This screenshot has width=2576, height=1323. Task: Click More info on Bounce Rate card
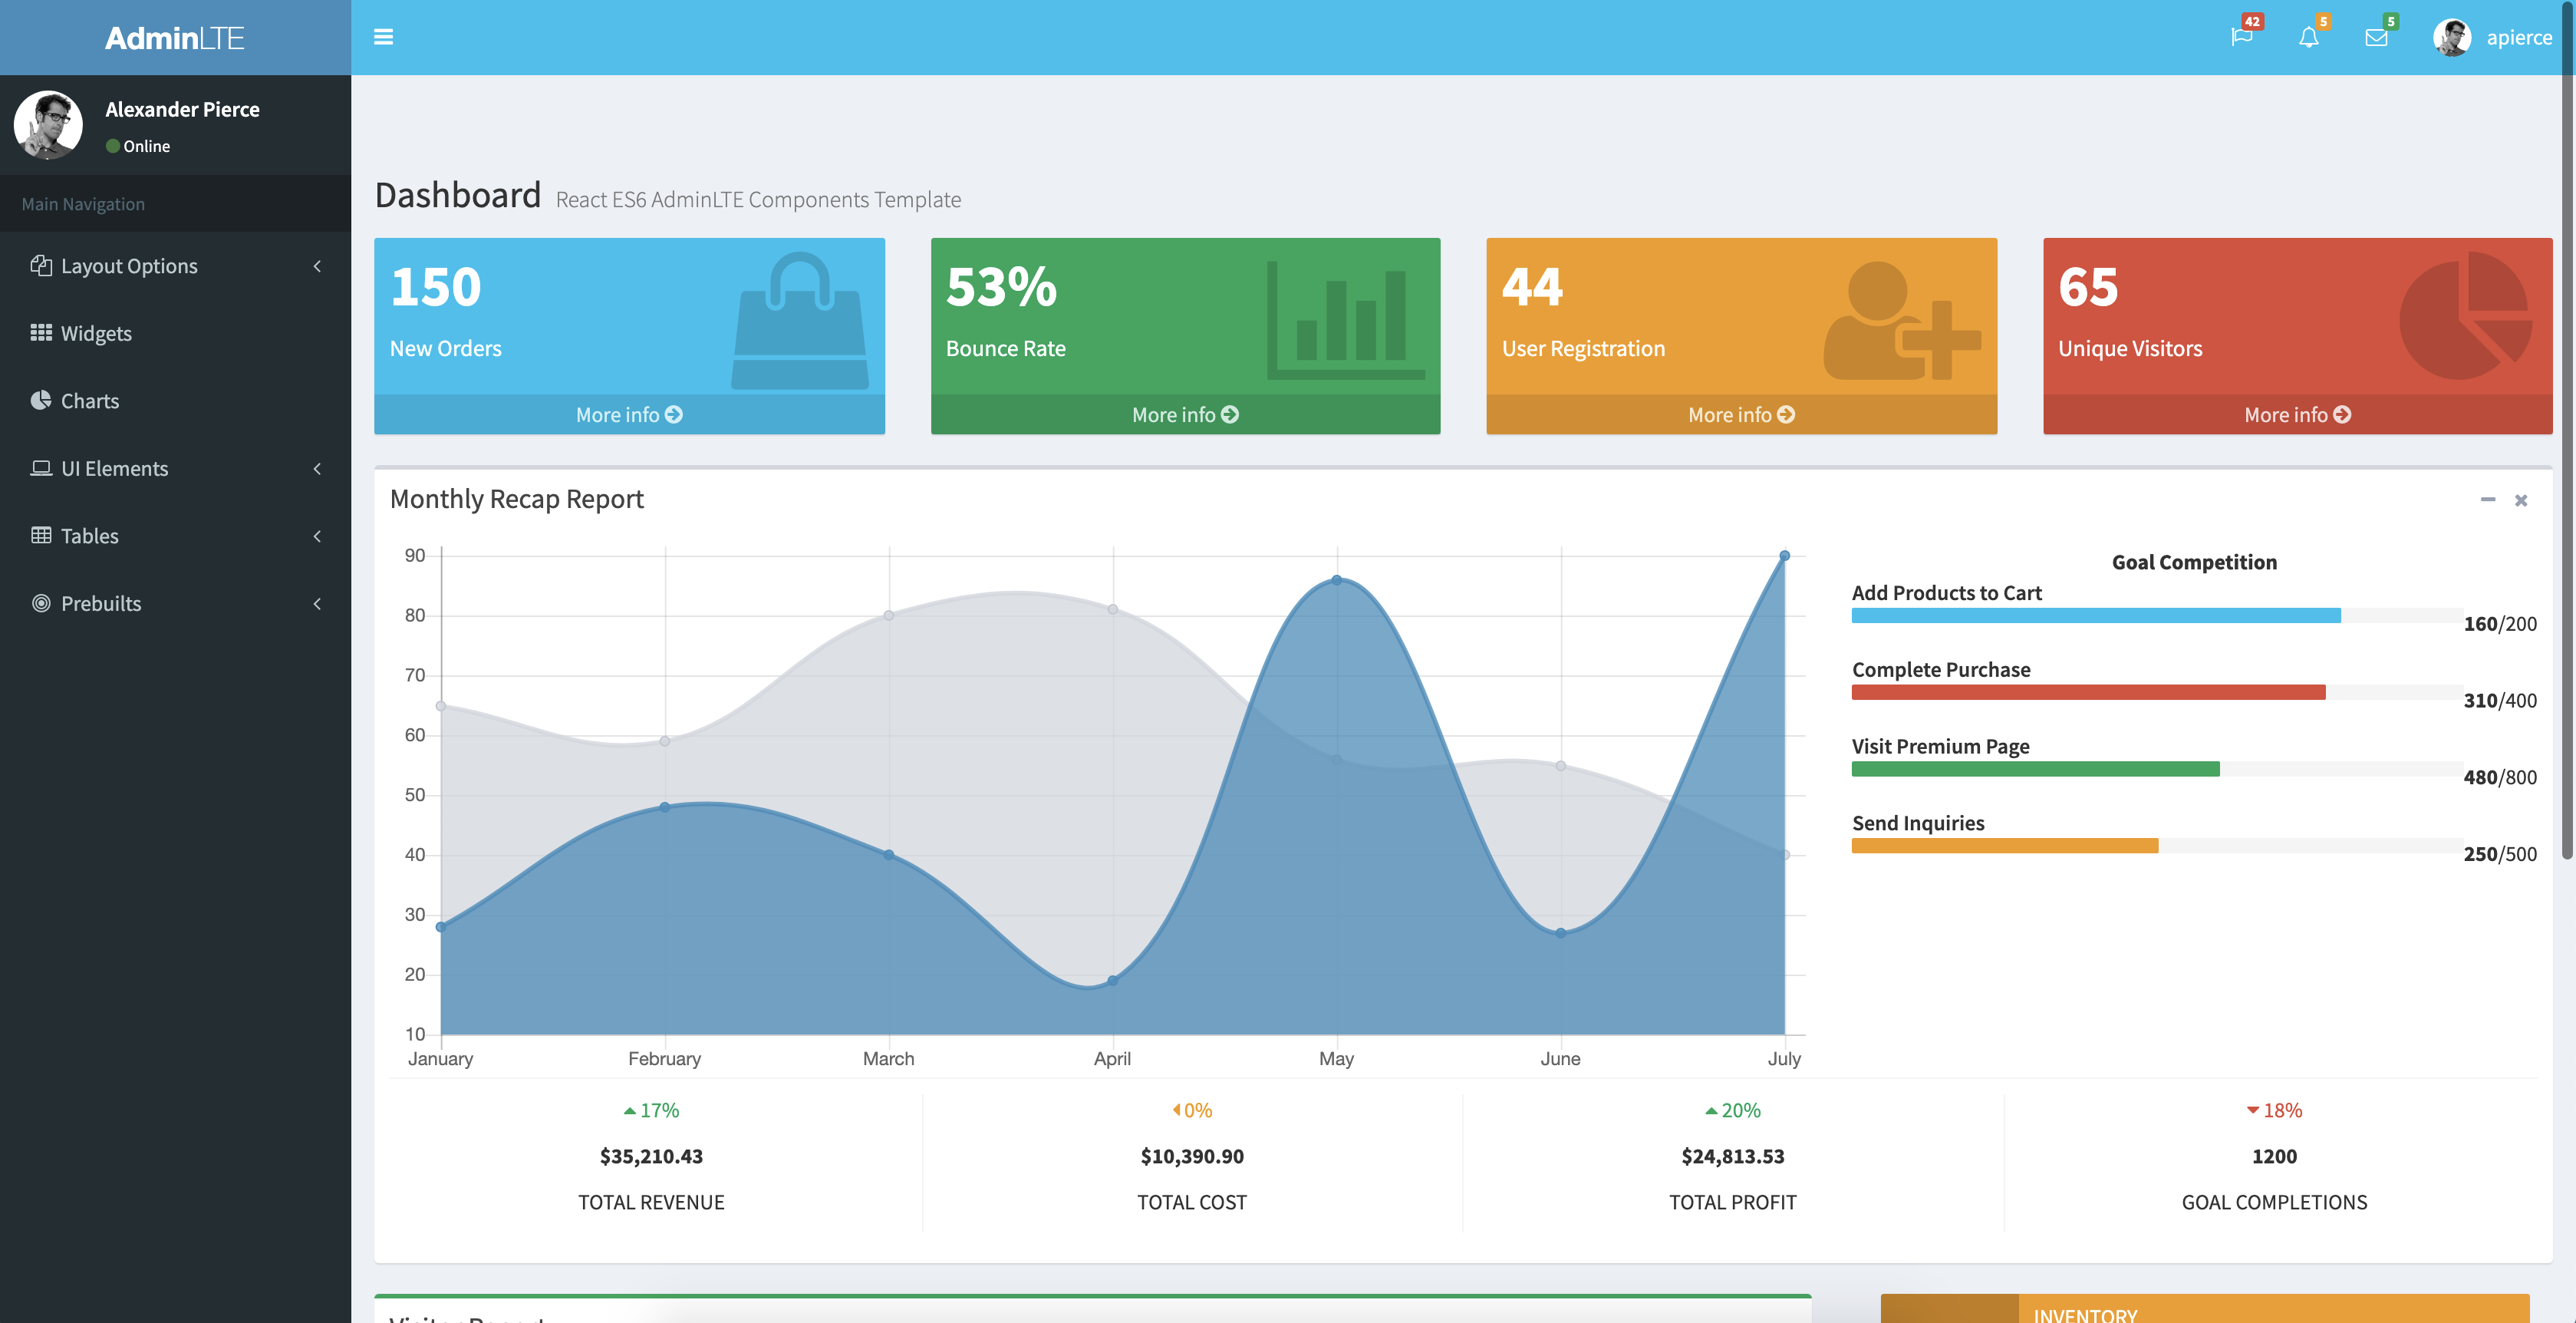point(1185,412)
